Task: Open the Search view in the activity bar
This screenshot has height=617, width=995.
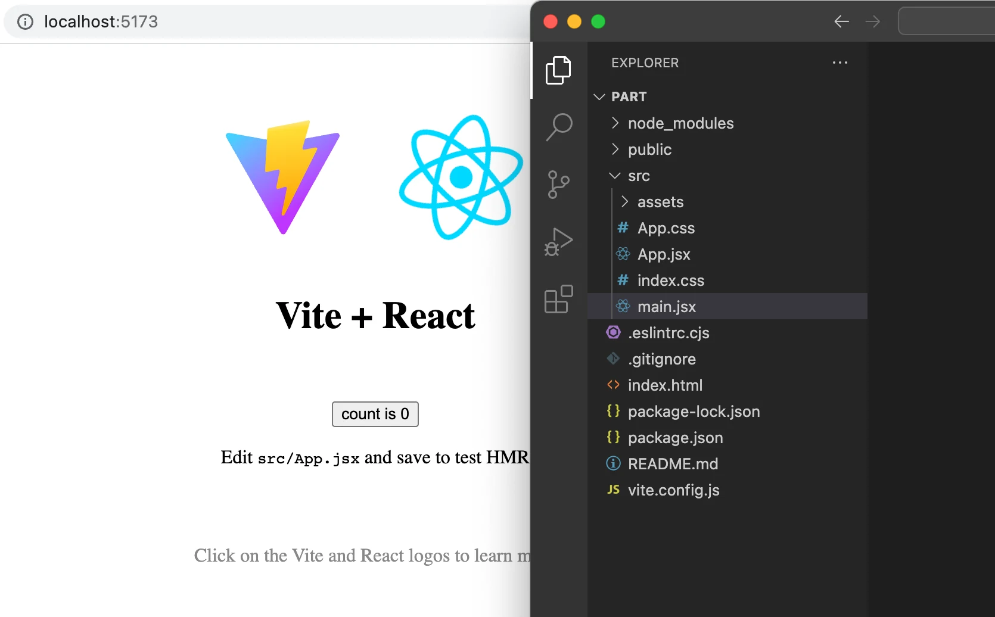Action: [558, 127]
